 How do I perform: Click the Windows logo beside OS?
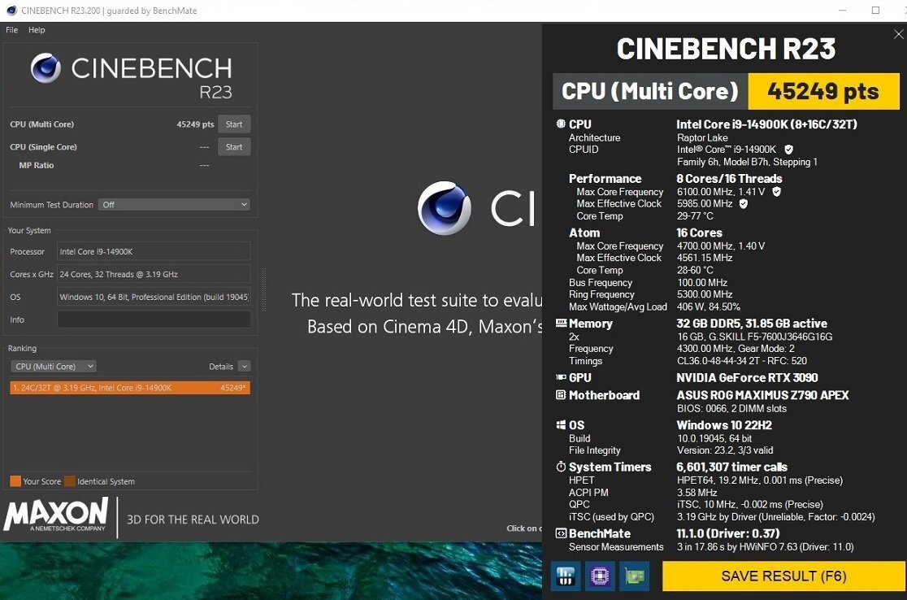561,424
